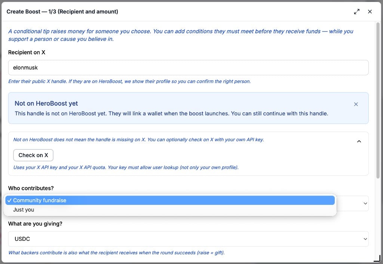
Task: Expand the Create Boost dialog to fullscreen
Action: click(356, 12)
